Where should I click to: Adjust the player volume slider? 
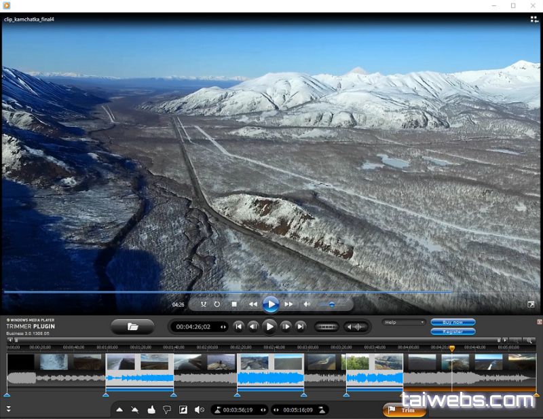pos(331,304)
